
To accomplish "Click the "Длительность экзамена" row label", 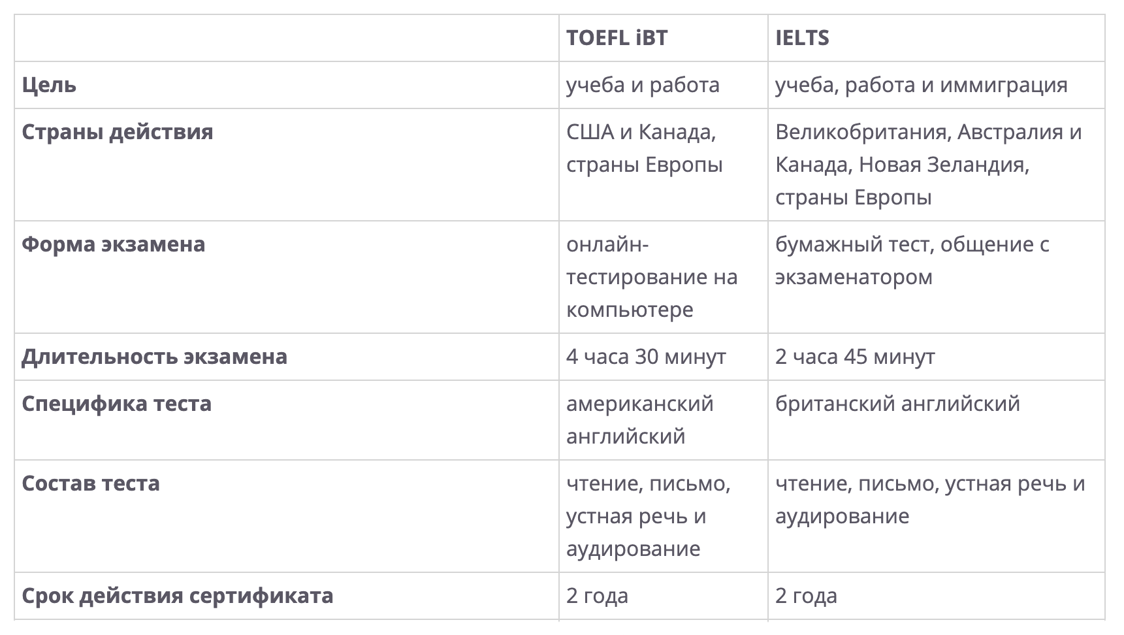I will (x=154, y=357).
